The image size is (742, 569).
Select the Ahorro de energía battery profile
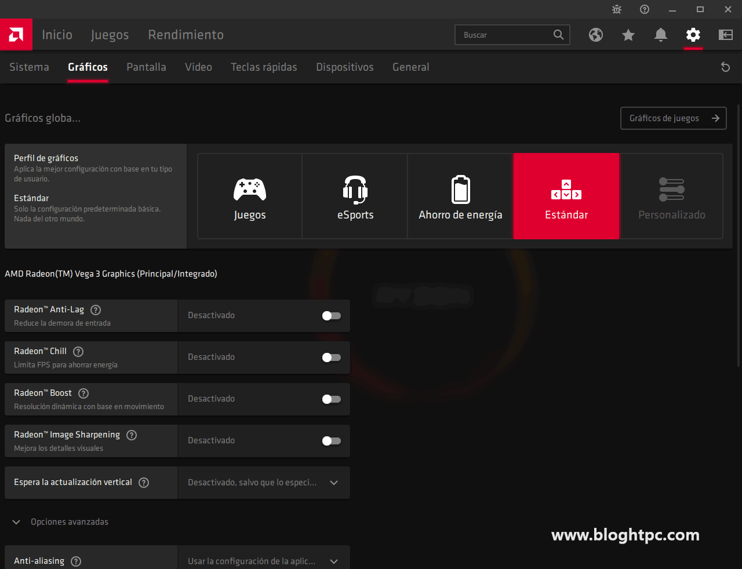pos(461,196)
